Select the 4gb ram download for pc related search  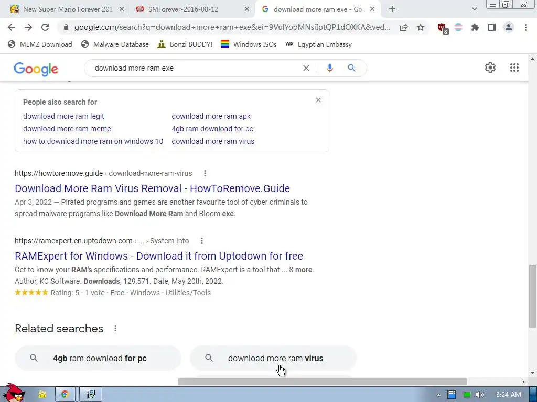[98, 358]
